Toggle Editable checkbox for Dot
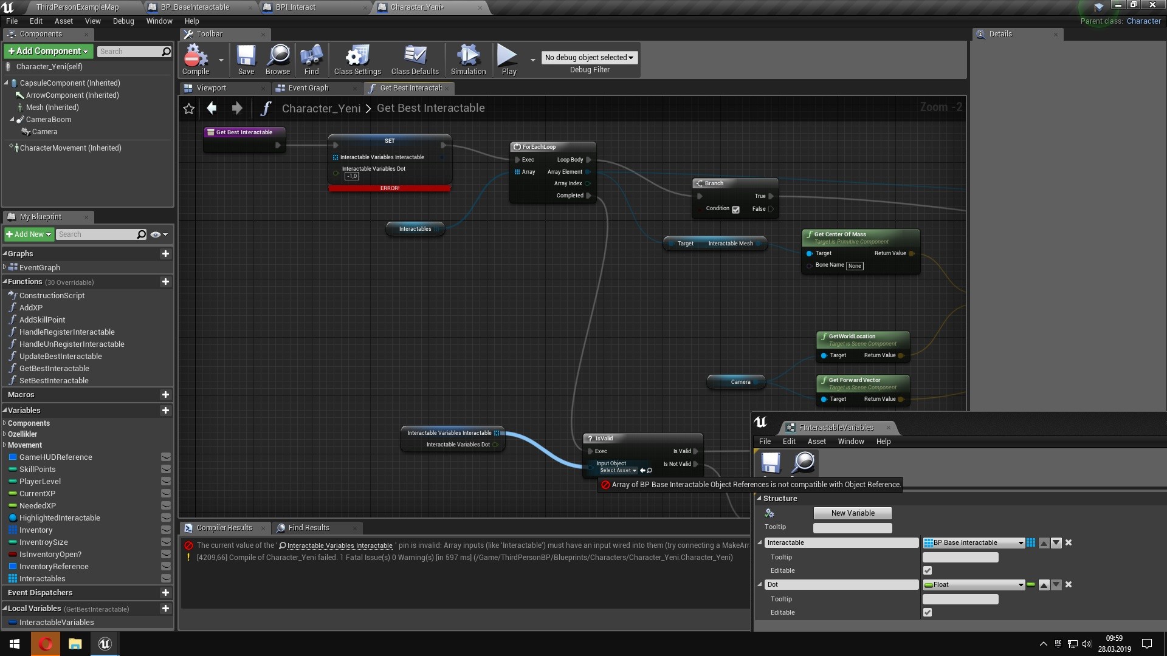This screenshot has height=656, width=1167. point(927,613)
